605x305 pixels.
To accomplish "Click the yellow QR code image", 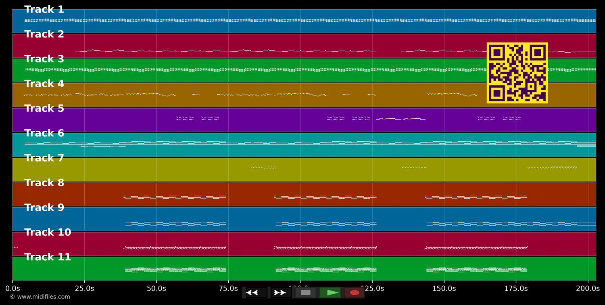I will point(517,73).
